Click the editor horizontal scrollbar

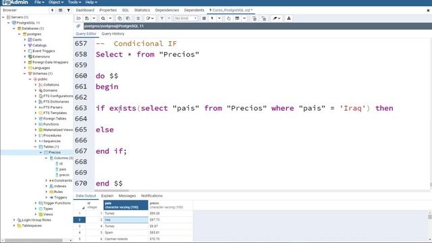click(x=111, y=190)
